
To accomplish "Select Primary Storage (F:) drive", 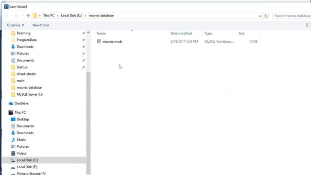I will coord(31,174).
